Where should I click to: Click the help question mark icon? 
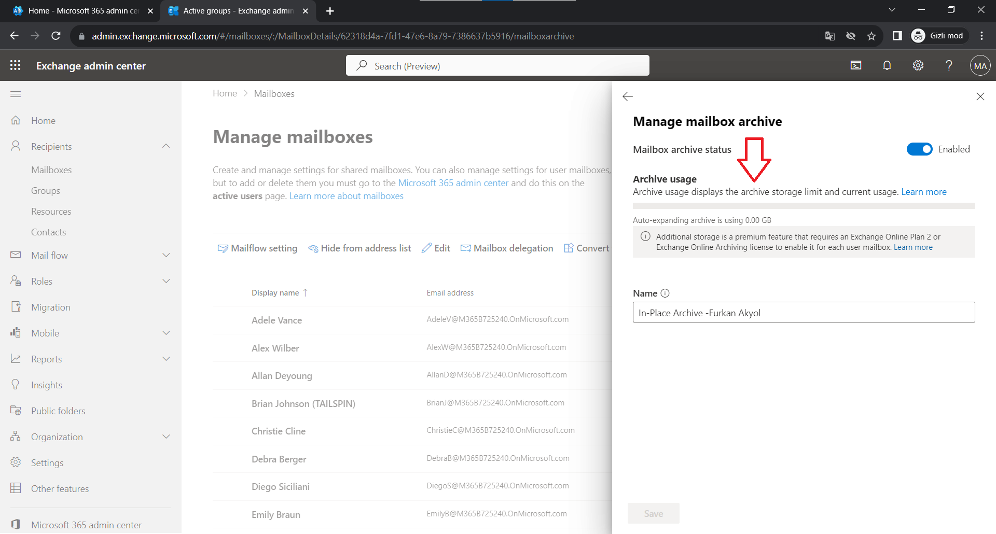click(949, 65)
